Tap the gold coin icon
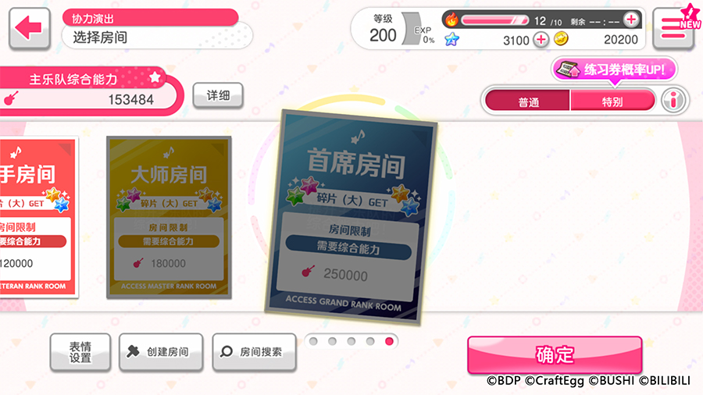The image size is (703, 395). click(561, 39)
